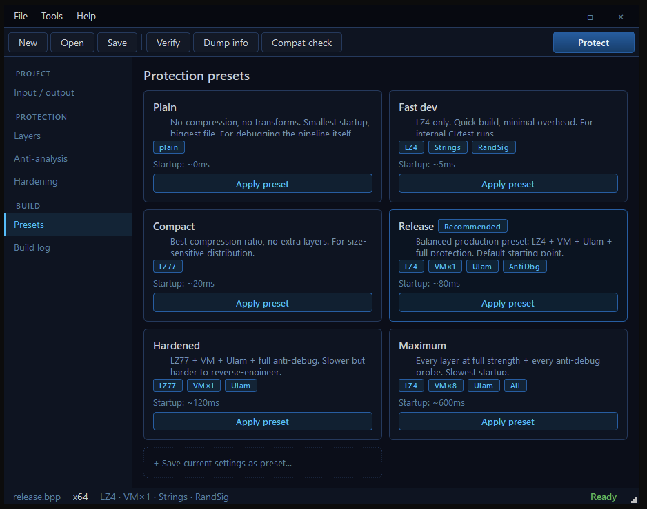Click 'Startup: ~120ms' text

186,403
